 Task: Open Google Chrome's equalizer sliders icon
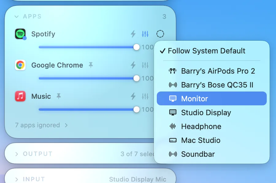[x=145, y=65]
